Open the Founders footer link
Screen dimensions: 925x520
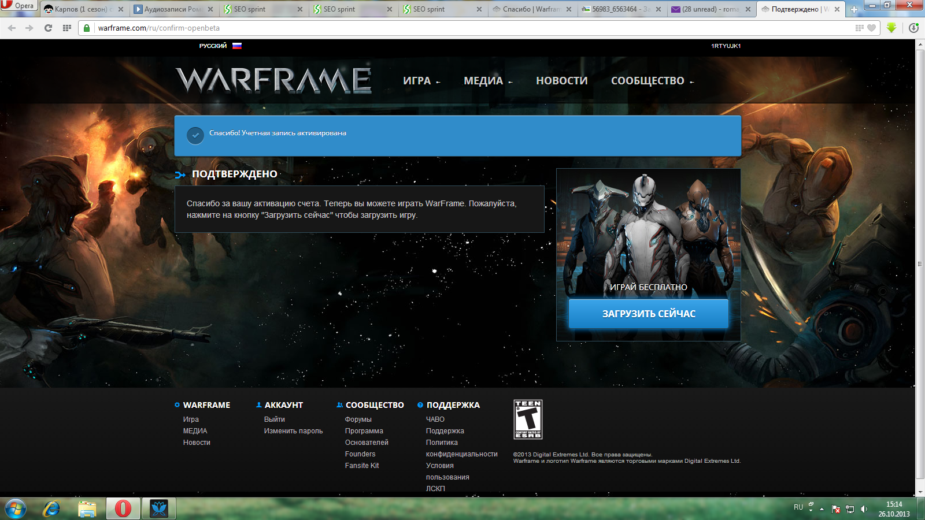pos(360,454)
